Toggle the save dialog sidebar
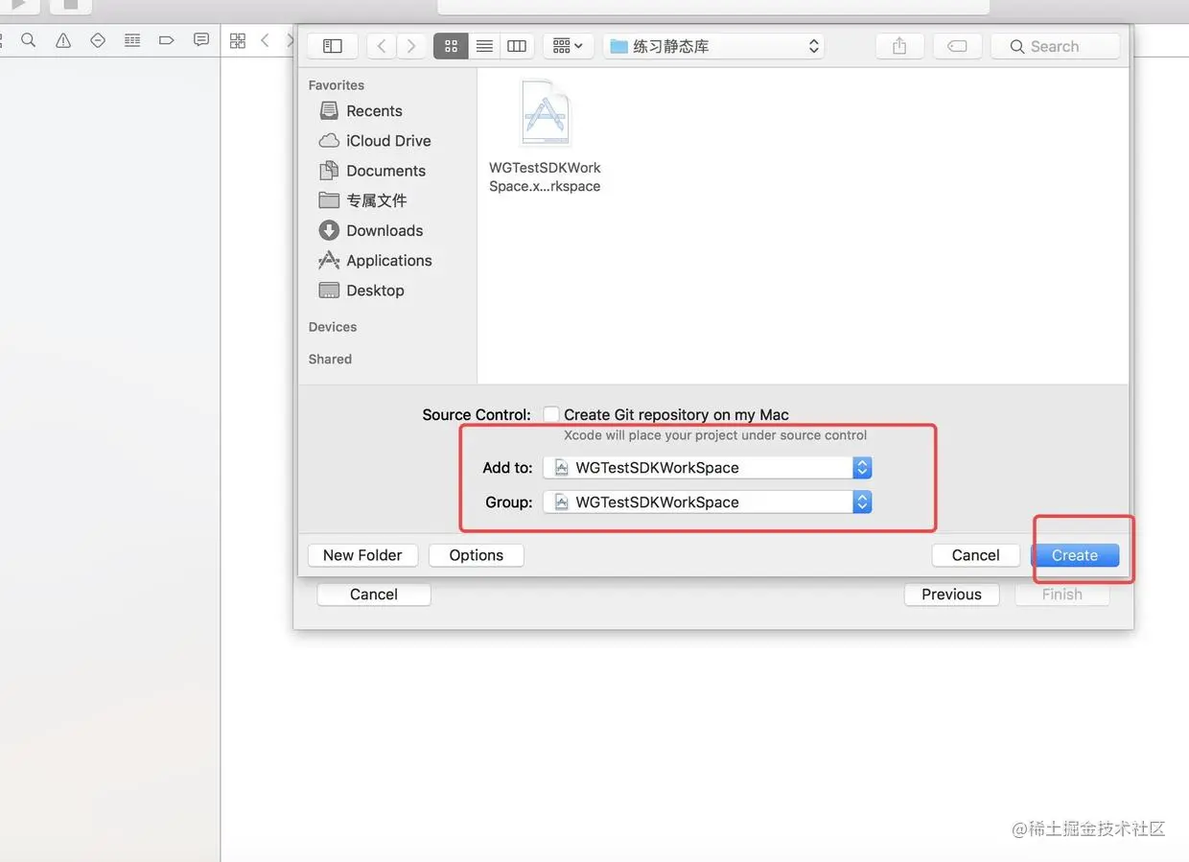This screenshot has width=1189, height=862. tap(333, 46)
